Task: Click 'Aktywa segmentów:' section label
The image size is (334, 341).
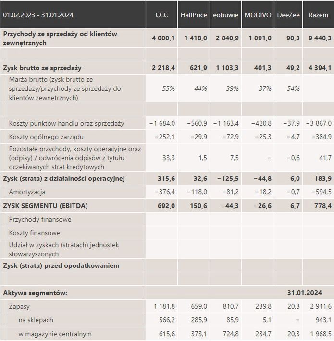Action: click(35, 293)
